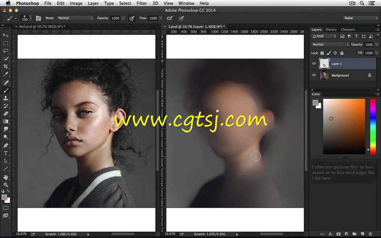The image size is (381, 238).
Task: Change the screen mode
Action: (x=5, y=216)
